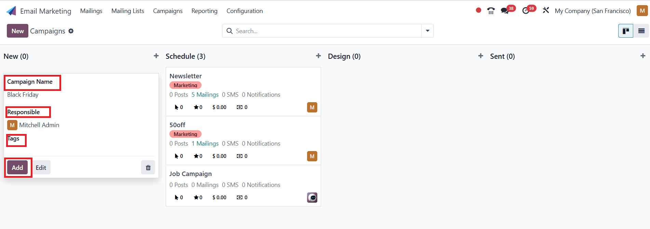Click the star icon on Newsletter card
The image size is (650, 229).
pyautogui.click(x=196, y=107)
